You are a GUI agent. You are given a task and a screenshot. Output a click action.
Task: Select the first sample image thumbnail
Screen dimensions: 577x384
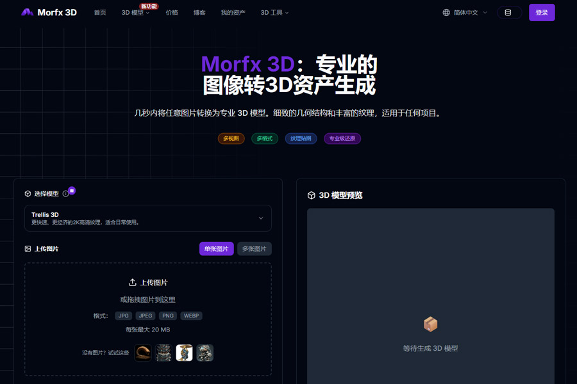point(143,353)
